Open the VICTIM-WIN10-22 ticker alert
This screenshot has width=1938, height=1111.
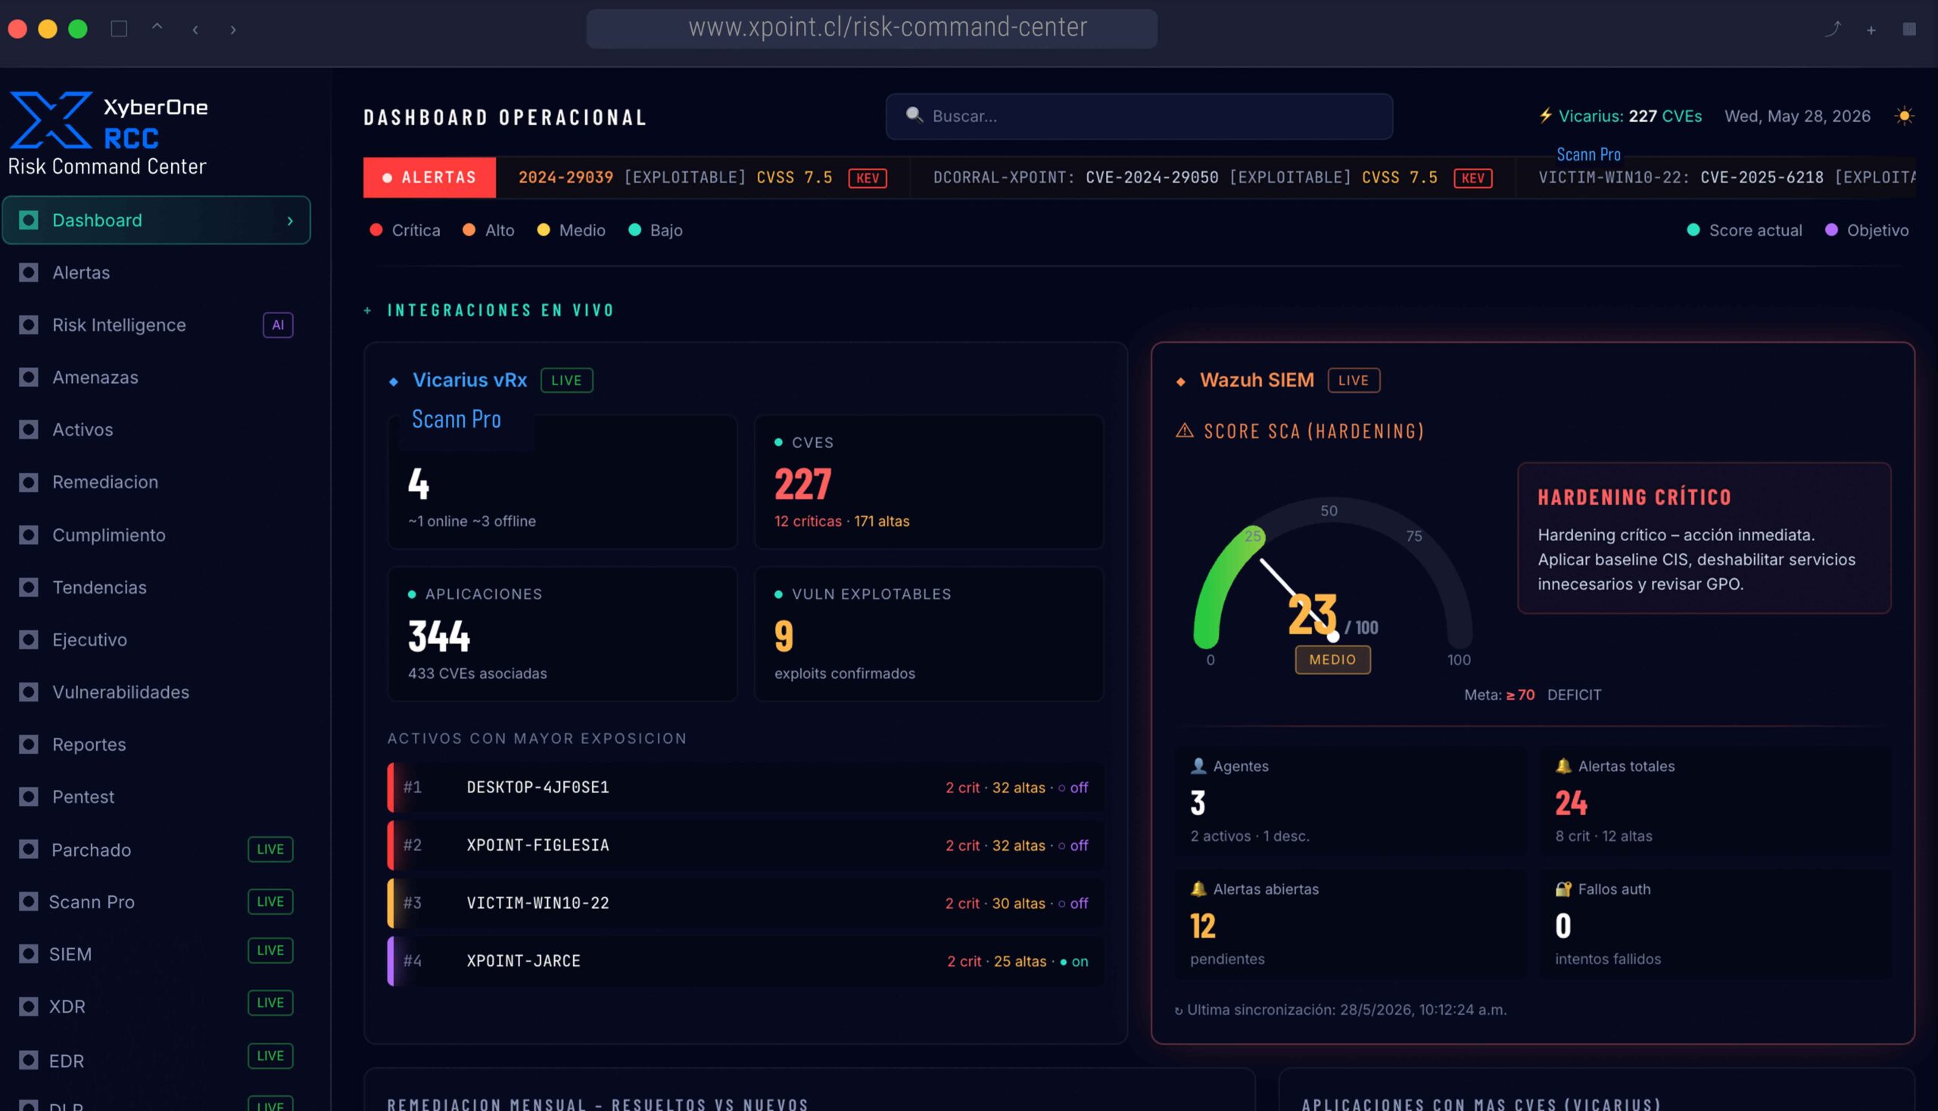pos(1728,178)
